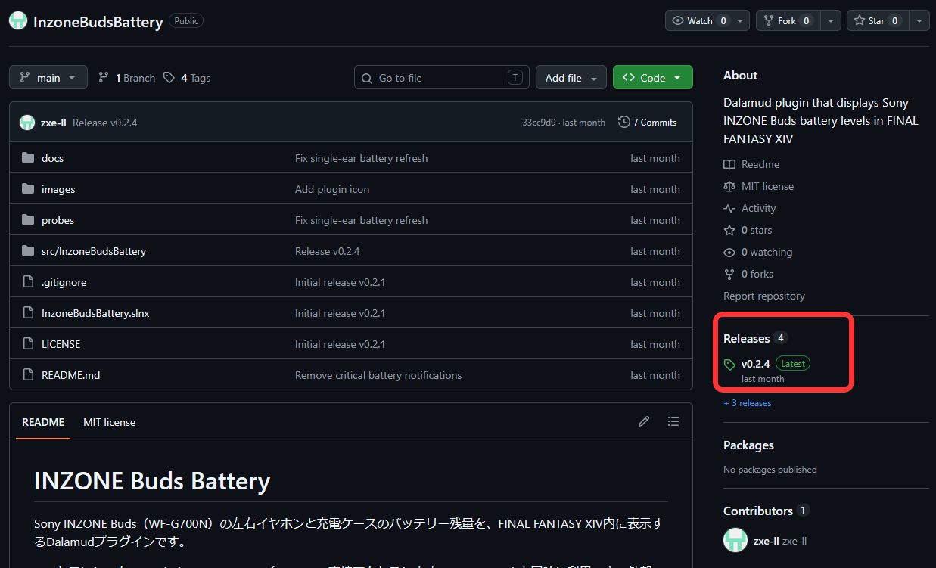Open the 1 Branch link
936x568 pixels.
126,78
